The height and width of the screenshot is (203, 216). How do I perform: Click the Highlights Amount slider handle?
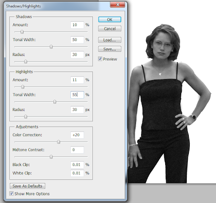click(23, 87)
